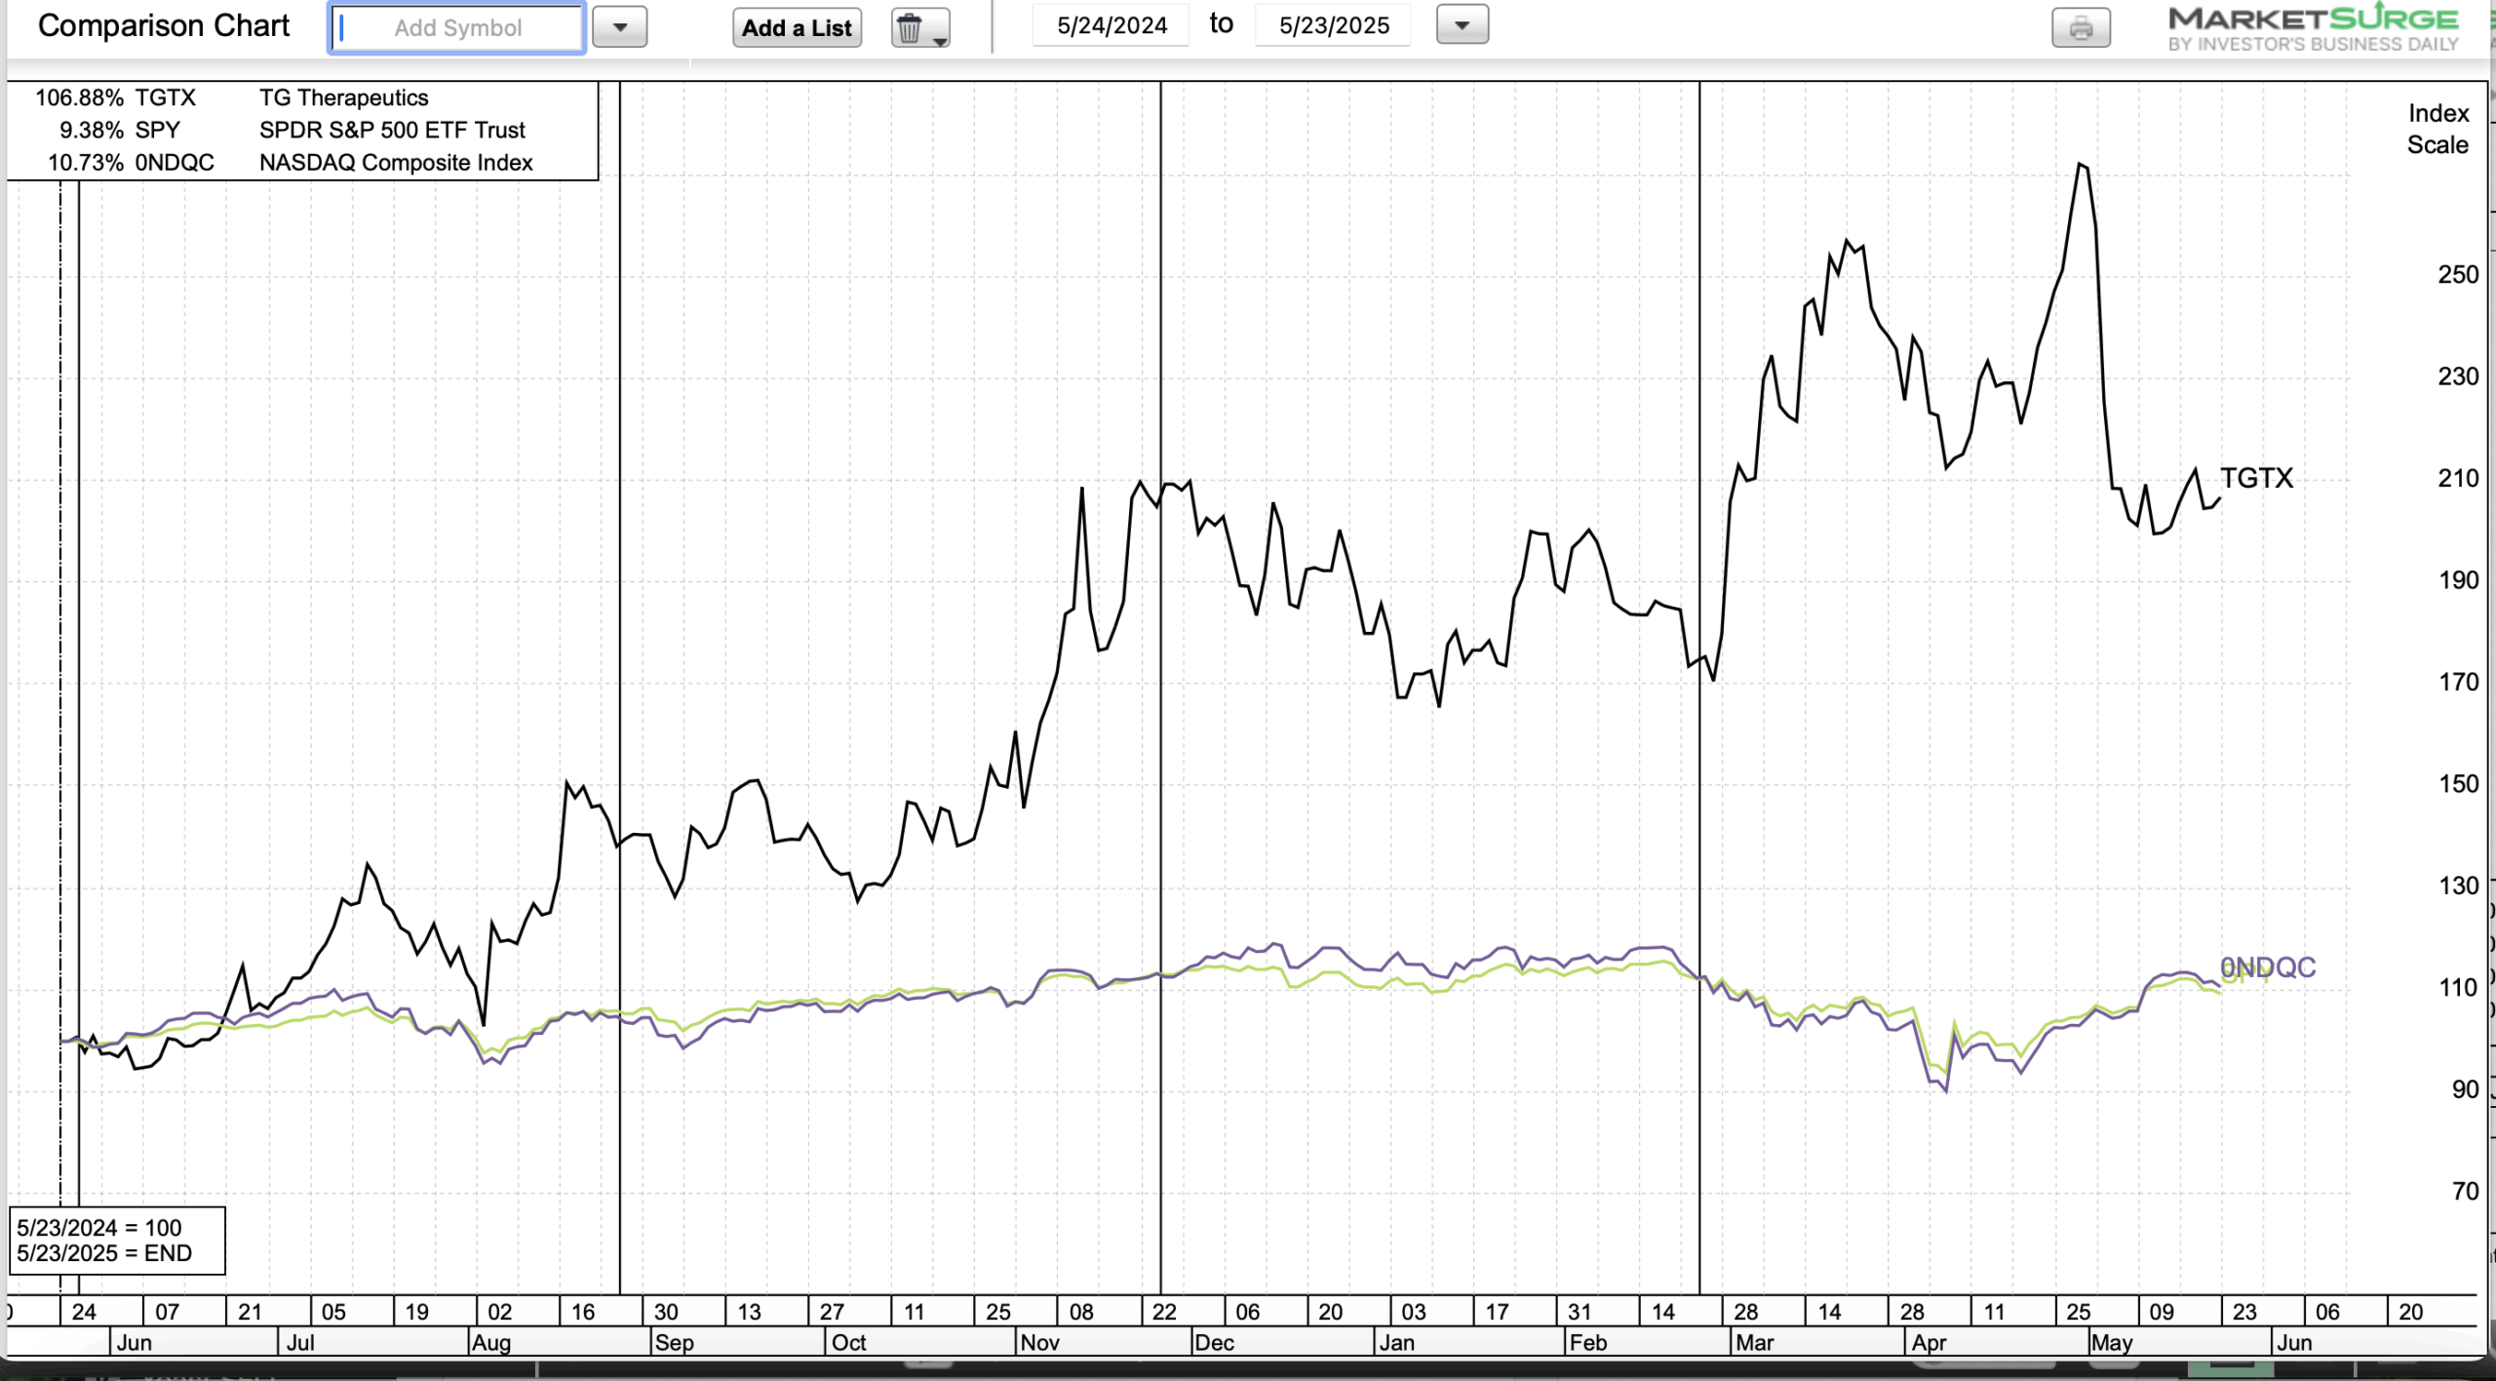Click the MarketSurge logo
The image size is (2496, 1381).
pyautogui.click(x=2313, y=27)
